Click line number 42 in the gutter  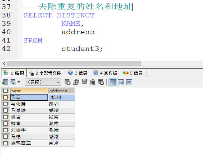pos(6,49)
